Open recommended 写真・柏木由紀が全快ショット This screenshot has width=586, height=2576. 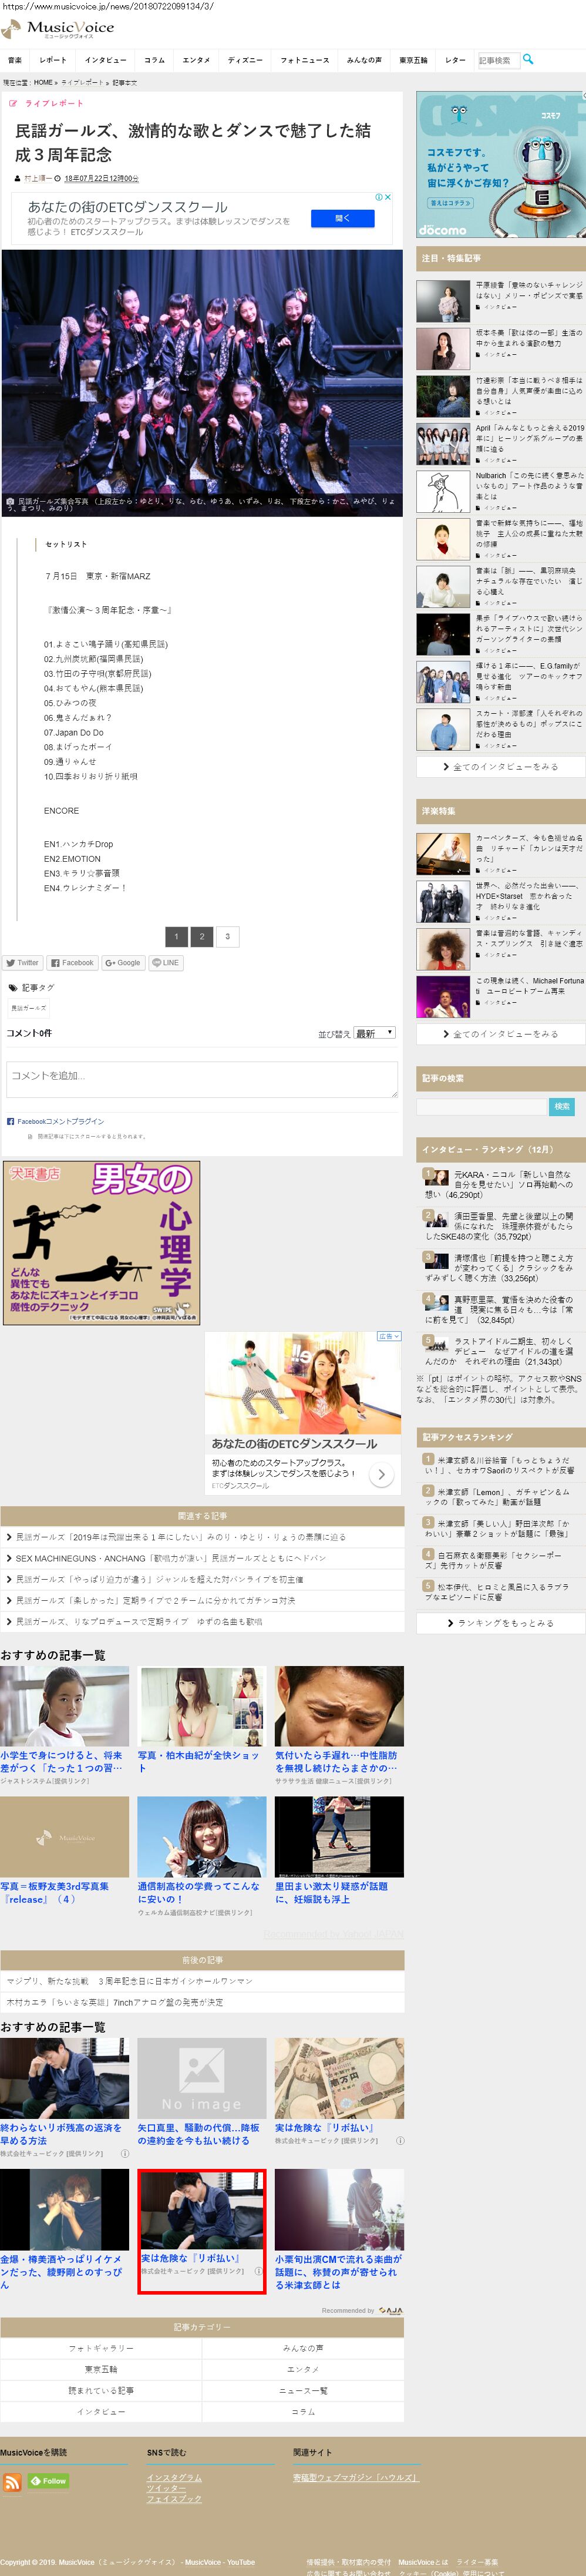[x=202, y=1720]
